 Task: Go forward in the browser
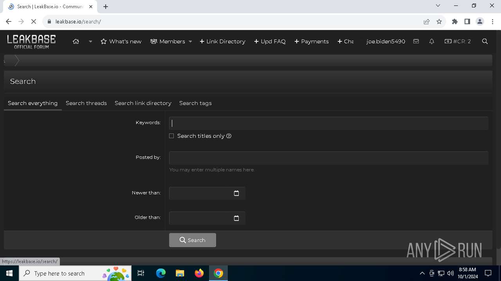tap(21, 21)
